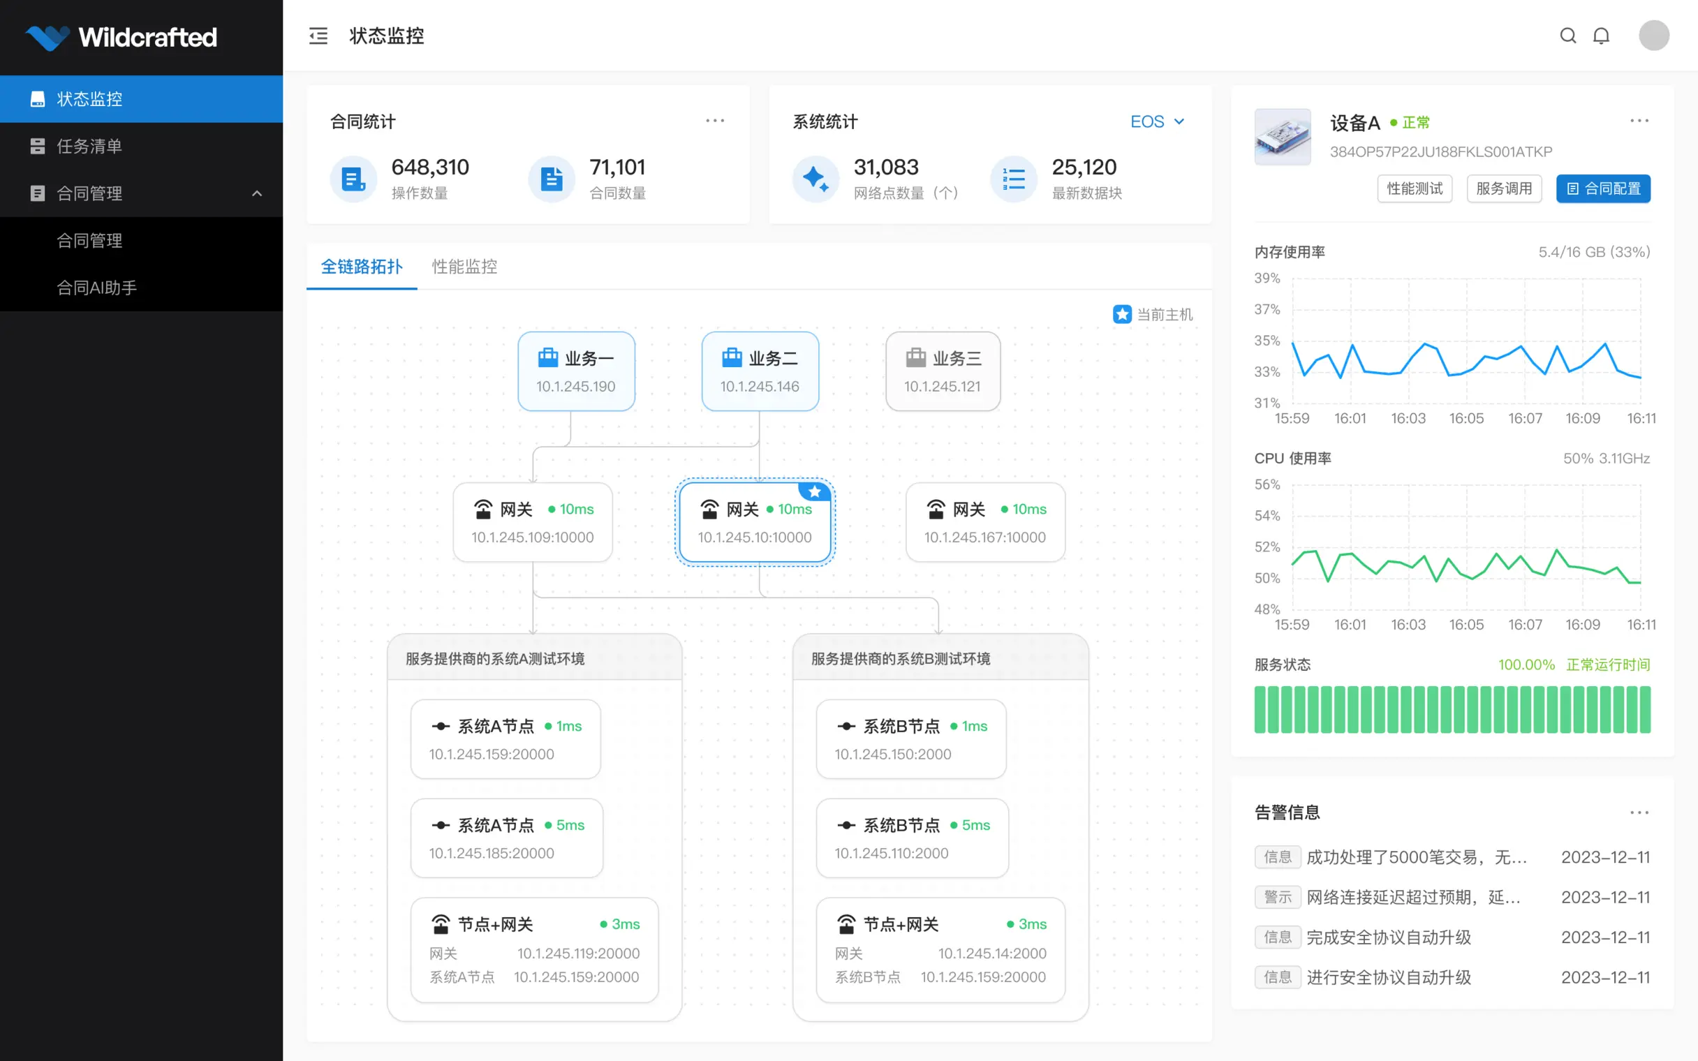Screen dimensions: 1698x1061
Task: Open the 告警信息 overflow menu
Action: coord(1640,812)
